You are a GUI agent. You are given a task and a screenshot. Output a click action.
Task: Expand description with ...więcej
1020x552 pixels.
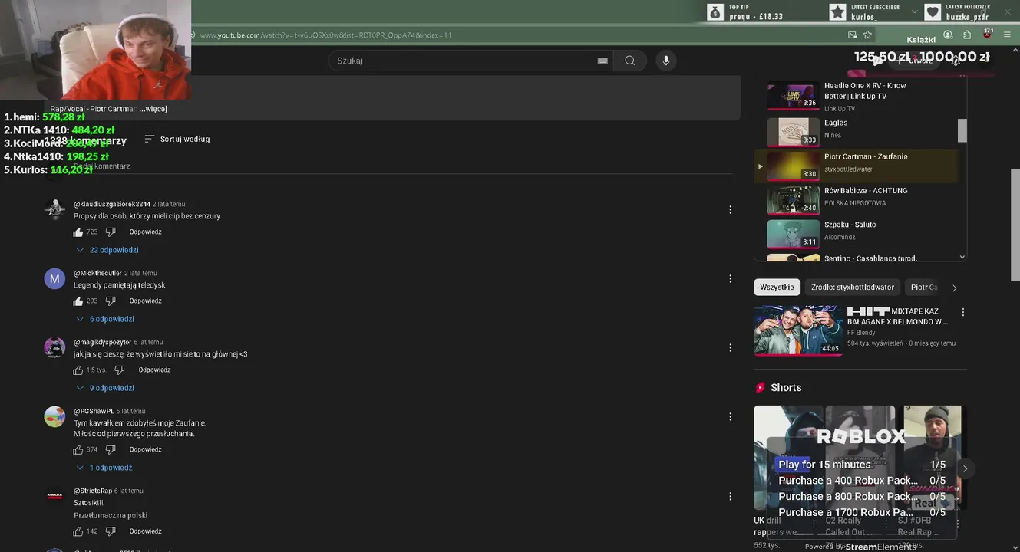click(153, 109)
